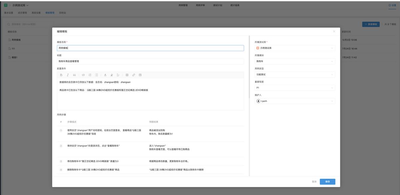Click the file icon beside 模版1 row

pos(9,57)
